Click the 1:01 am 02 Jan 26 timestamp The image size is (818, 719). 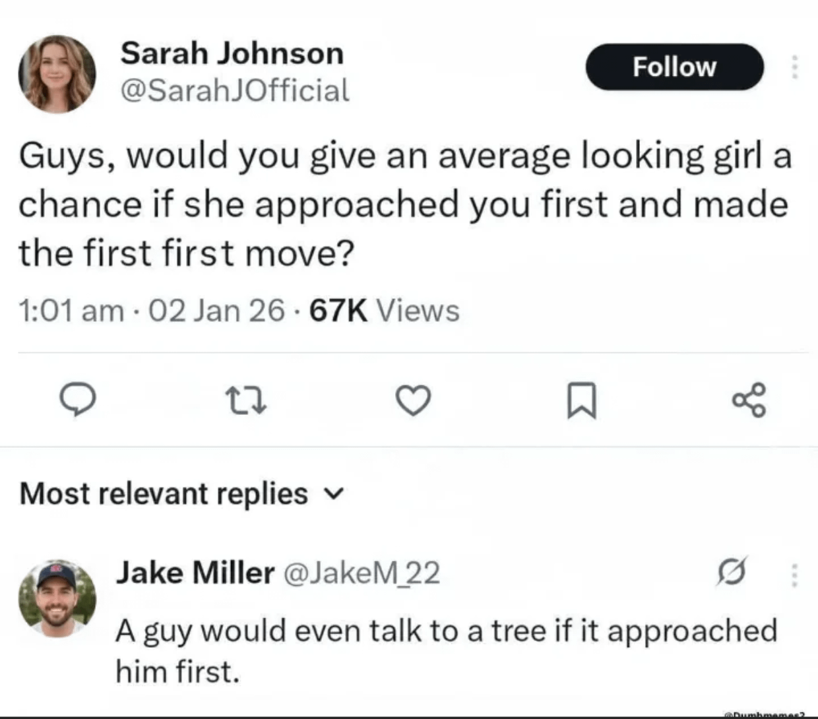(152, 310)
